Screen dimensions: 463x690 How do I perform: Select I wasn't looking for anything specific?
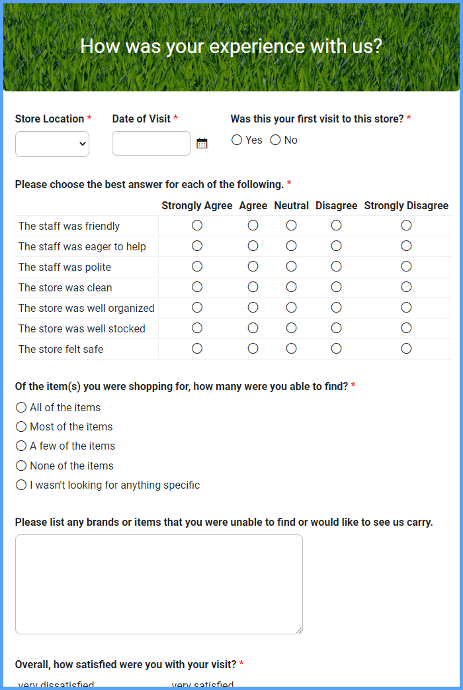click(x=21, y=485)
